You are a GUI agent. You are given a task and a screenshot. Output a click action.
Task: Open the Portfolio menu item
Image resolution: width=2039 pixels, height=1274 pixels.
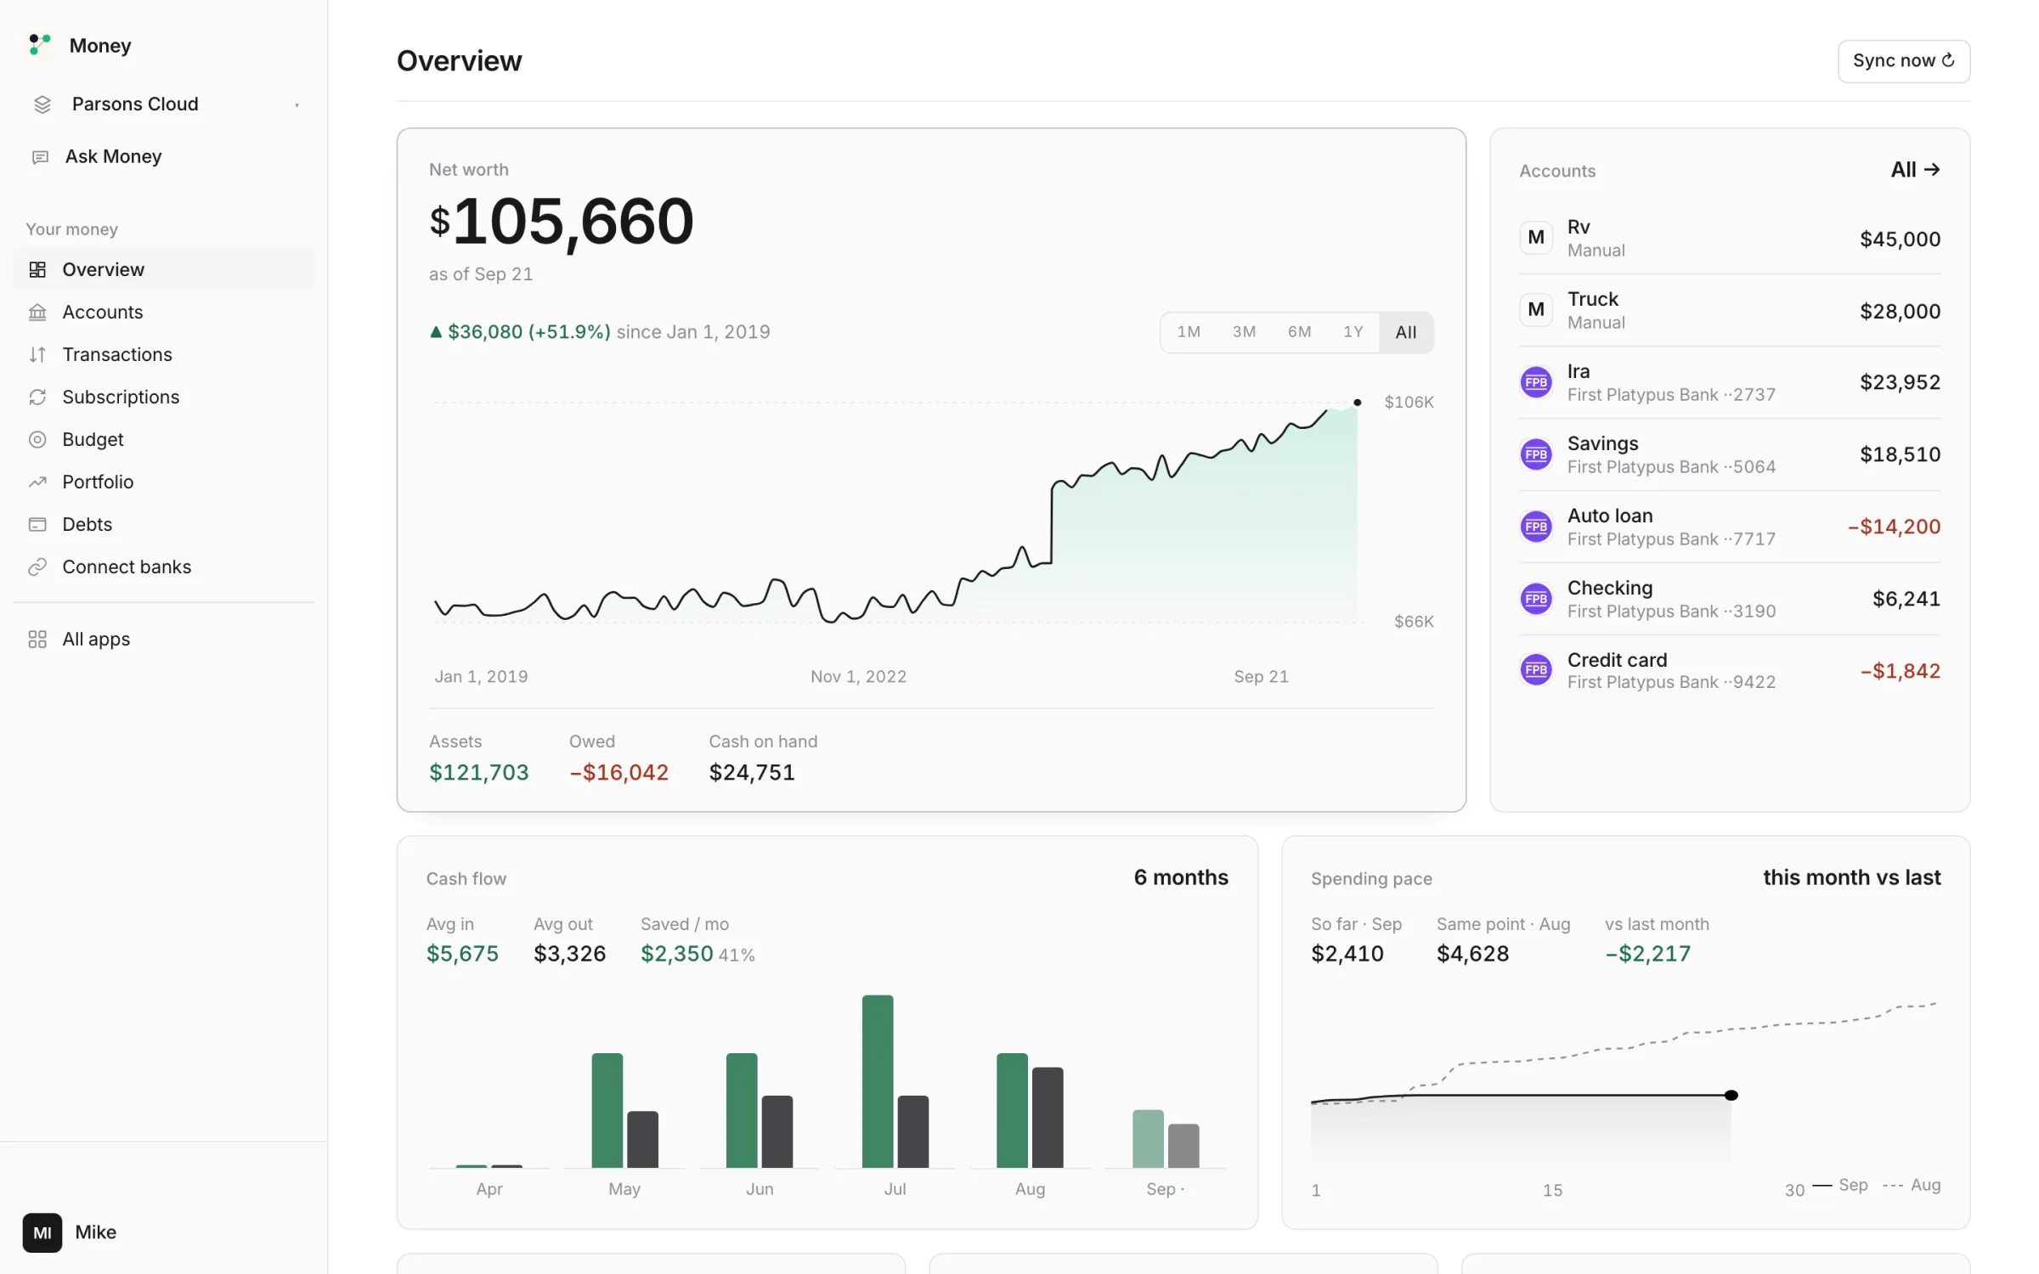[x=163, y=482]
